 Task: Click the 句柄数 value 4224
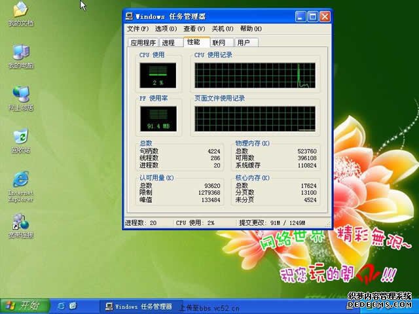pos(214,151)
